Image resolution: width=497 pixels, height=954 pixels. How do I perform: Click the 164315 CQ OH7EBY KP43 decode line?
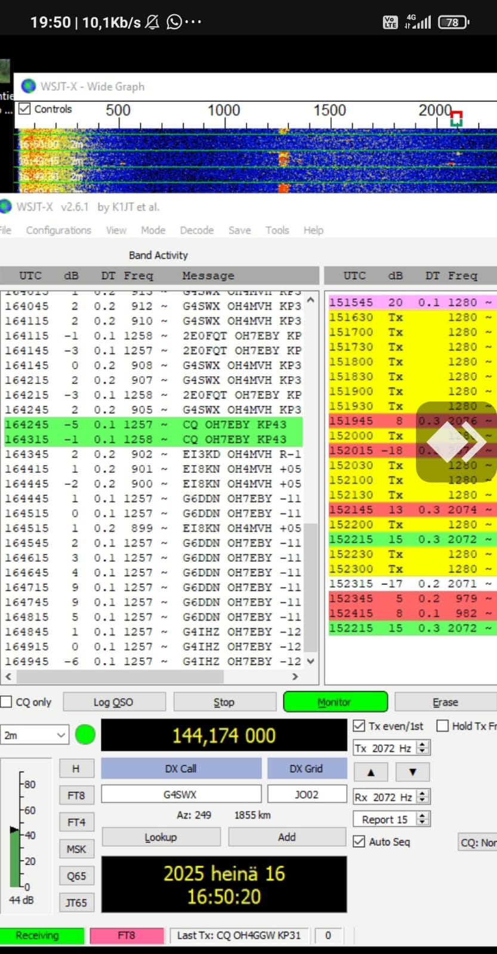point(153,439)
